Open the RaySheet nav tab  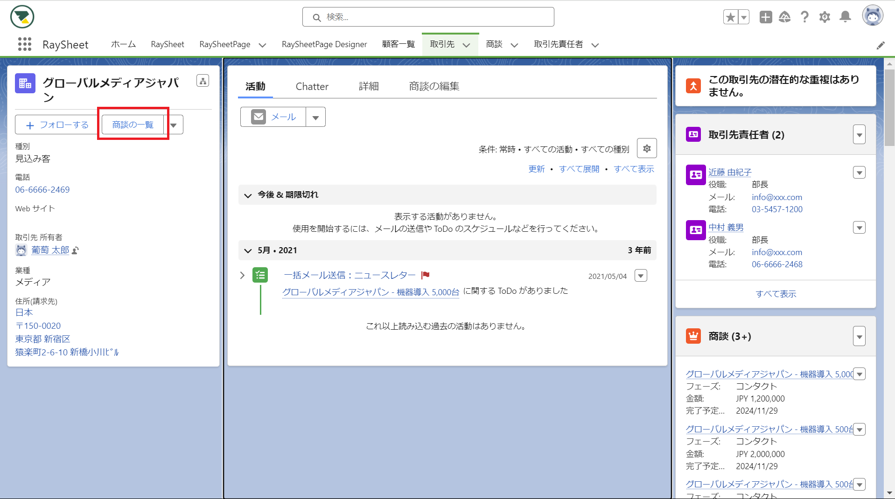click(168, 44)
